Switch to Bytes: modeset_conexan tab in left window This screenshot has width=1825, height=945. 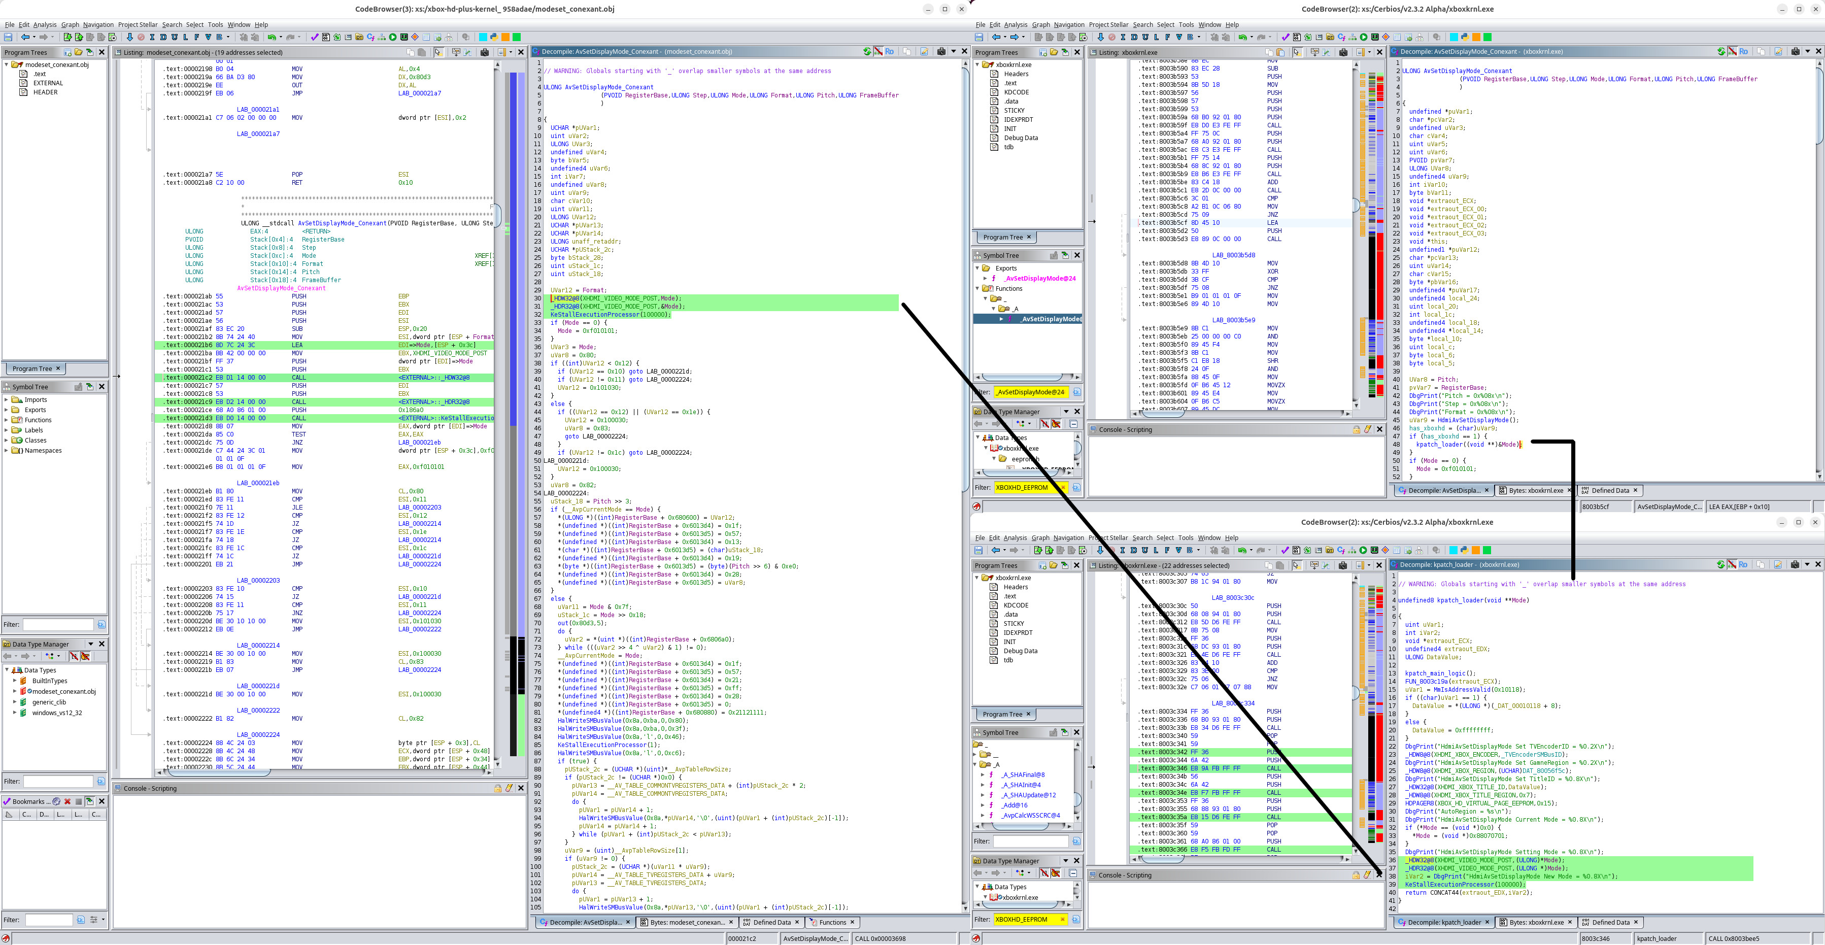click(x=687, y=922)
